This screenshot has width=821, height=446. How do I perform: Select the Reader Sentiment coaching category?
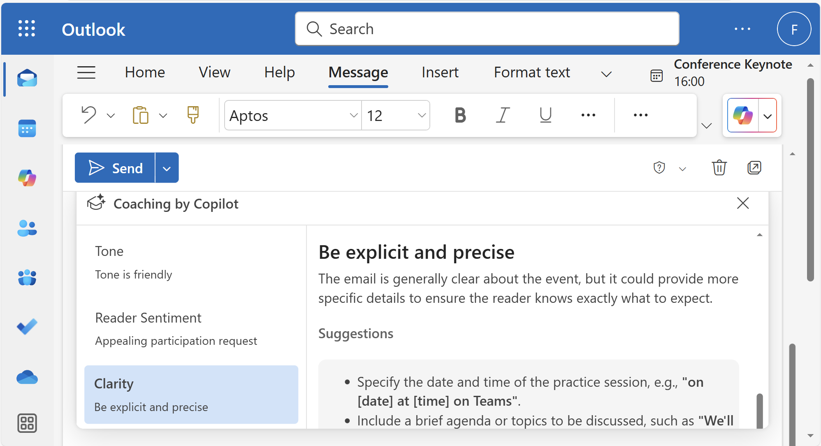click(191, 329)
